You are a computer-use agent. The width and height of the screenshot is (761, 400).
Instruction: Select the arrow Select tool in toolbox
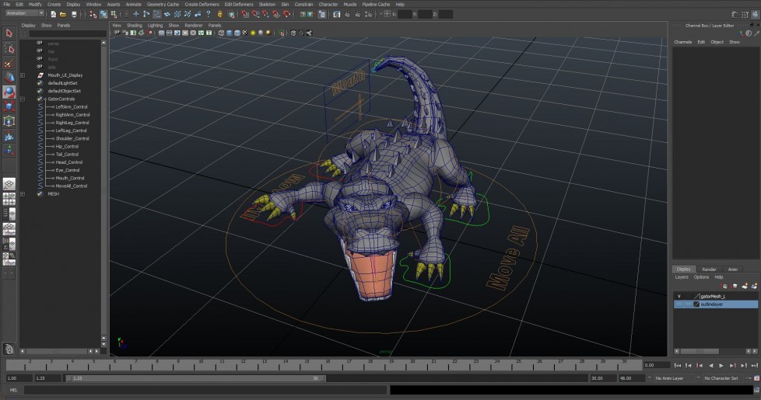[9, 33]
